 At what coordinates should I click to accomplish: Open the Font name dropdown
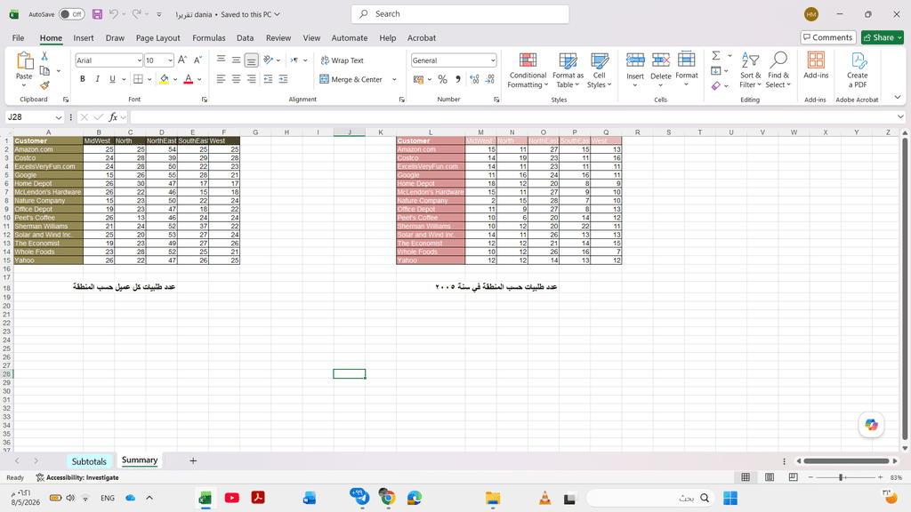pos(139,60)
